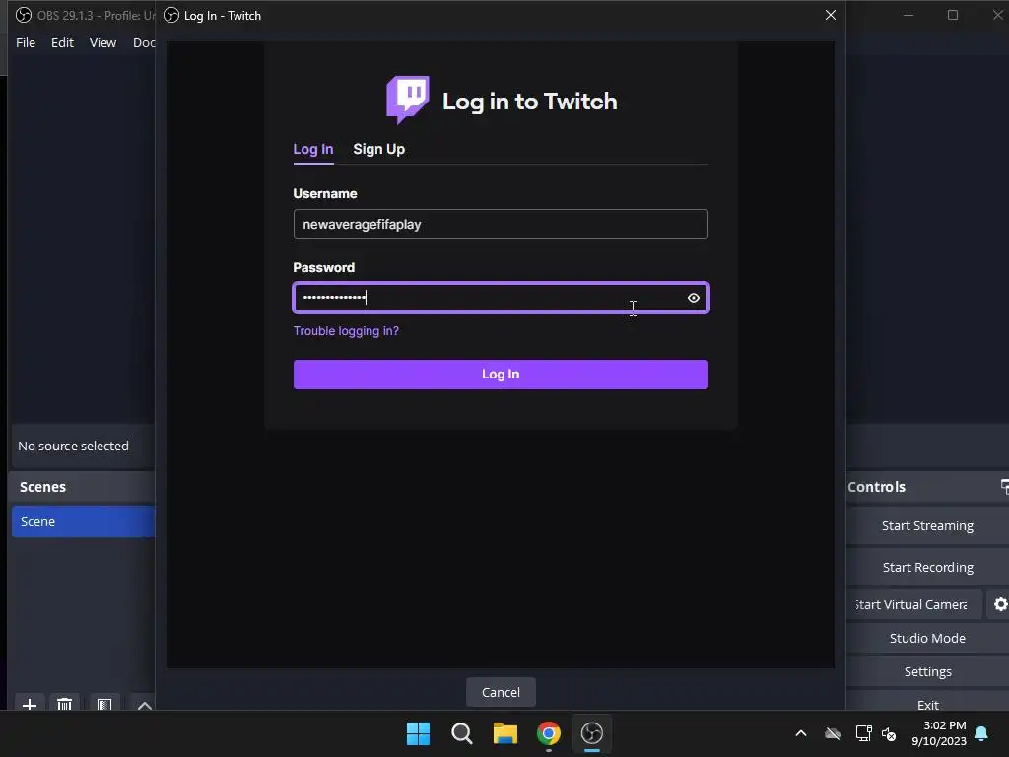Open scene filters icon

tap(104, 704)
